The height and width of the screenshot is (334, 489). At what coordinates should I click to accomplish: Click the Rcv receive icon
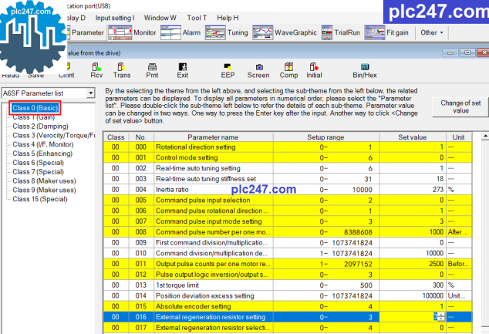click(x=96, y=70)
